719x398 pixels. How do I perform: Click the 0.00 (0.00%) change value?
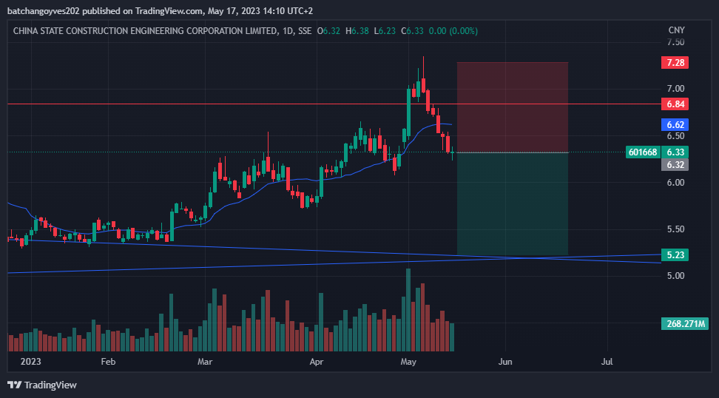[453, 31]
